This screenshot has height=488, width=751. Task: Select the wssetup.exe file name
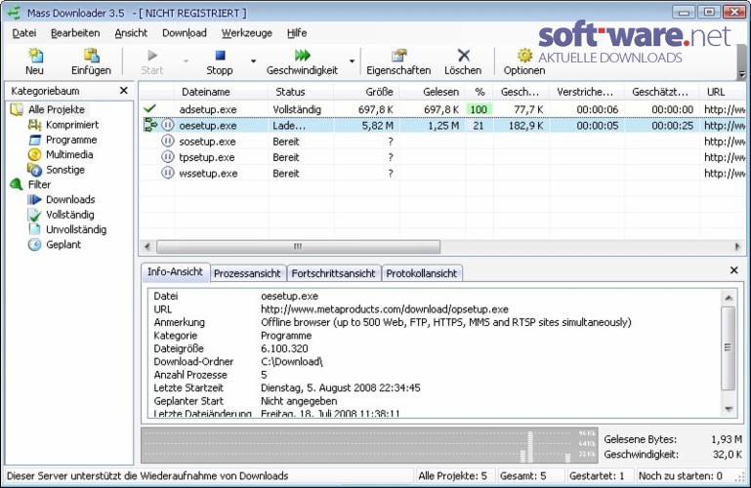[x=208, y=173]
